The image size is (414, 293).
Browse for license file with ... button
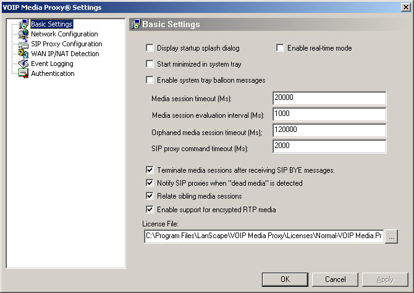pos(391,236)
